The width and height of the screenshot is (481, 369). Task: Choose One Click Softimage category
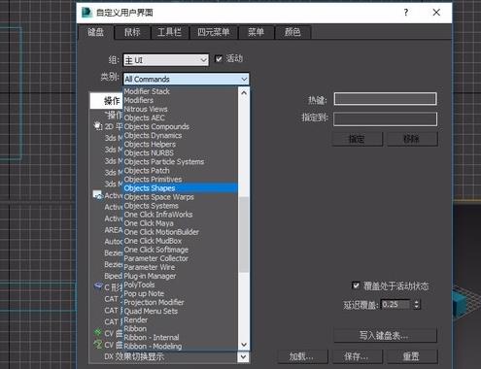click(x=156, y=250)
